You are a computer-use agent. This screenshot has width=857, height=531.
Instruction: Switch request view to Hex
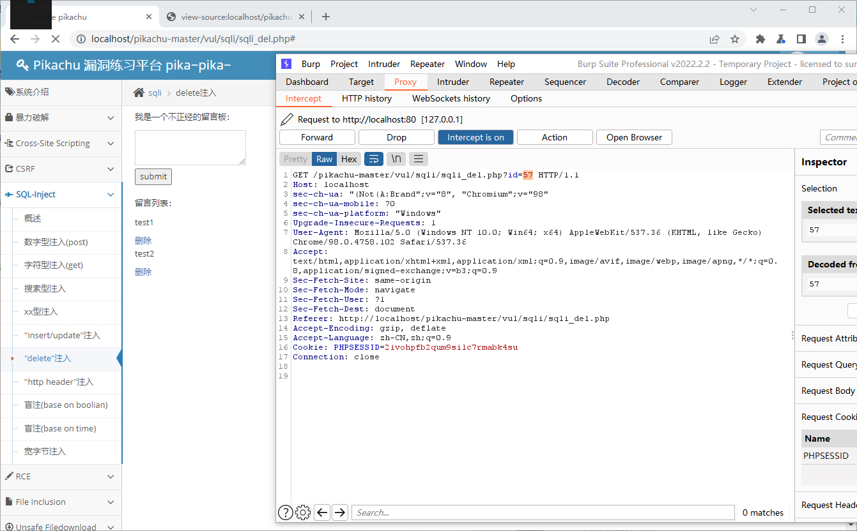(x=349, y=159)
